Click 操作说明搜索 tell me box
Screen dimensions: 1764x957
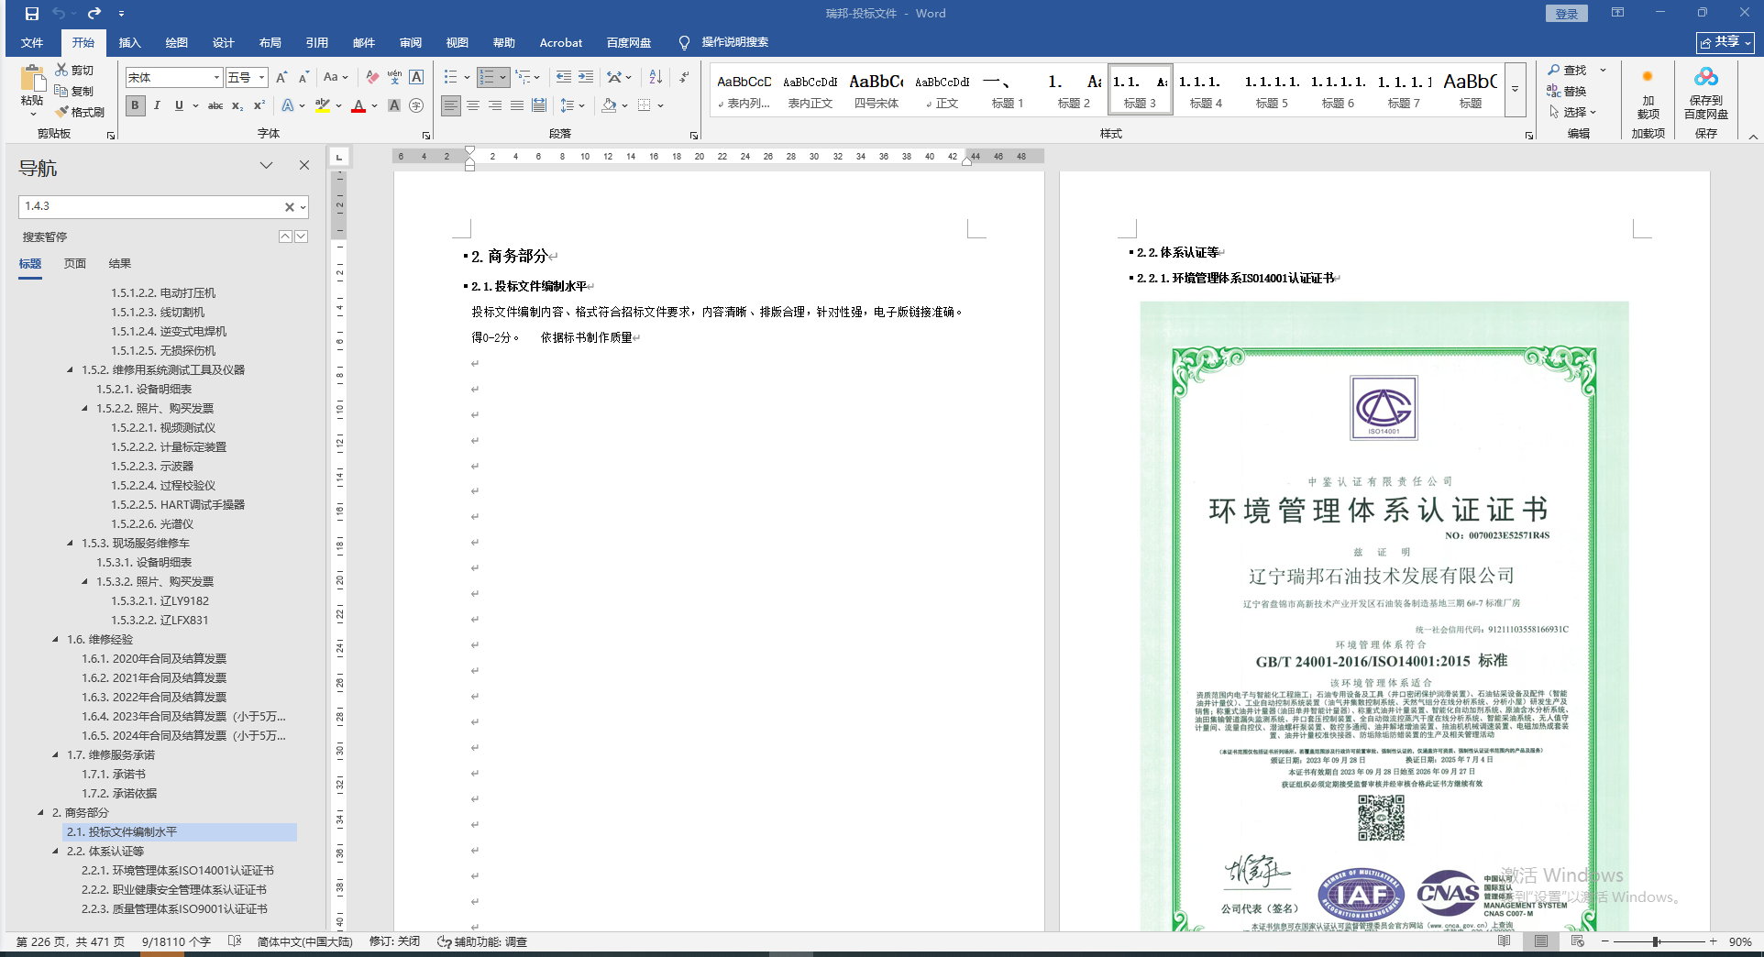(x=724, y=42)
